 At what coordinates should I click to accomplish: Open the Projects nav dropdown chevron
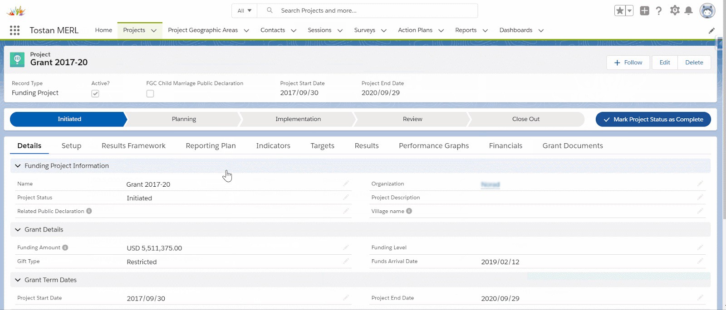(154, 30)
